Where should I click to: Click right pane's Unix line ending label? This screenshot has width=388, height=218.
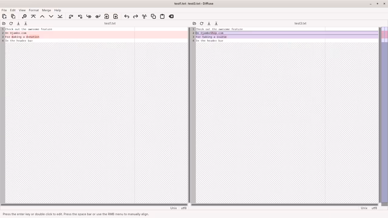pyautogui.click(x=364, y=208)
